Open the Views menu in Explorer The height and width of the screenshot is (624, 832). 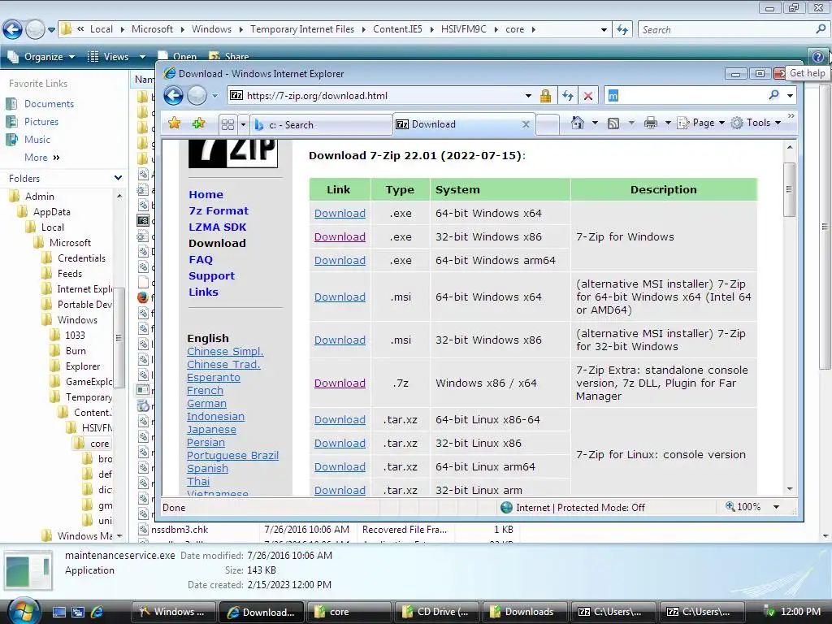(x=116, y=57)
